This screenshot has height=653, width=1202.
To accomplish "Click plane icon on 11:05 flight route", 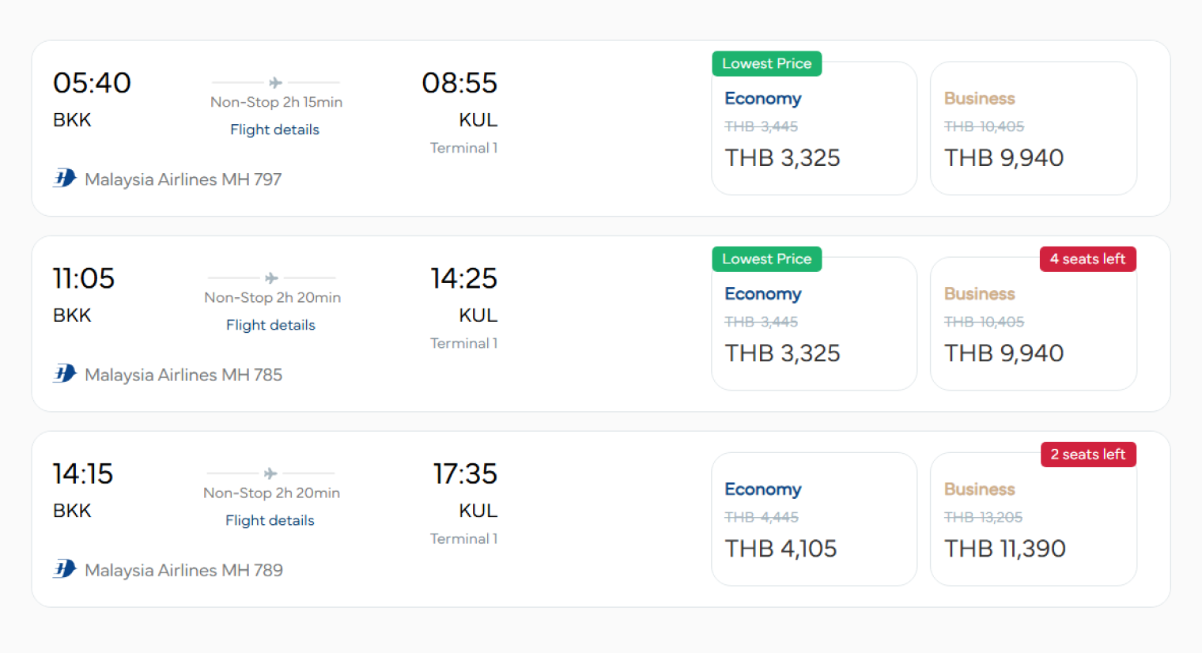I will pyautogui.click(x=271, y=277).
